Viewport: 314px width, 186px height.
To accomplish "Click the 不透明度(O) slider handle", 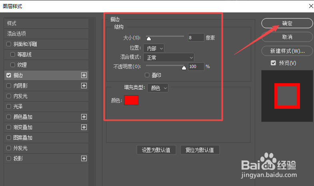I will pos(184,68).
